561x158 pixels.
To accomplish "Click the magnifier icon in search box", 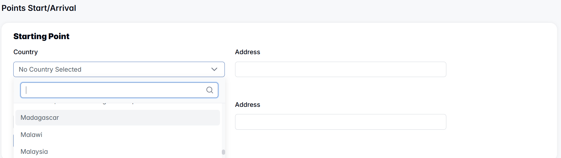I will point(209,90).
